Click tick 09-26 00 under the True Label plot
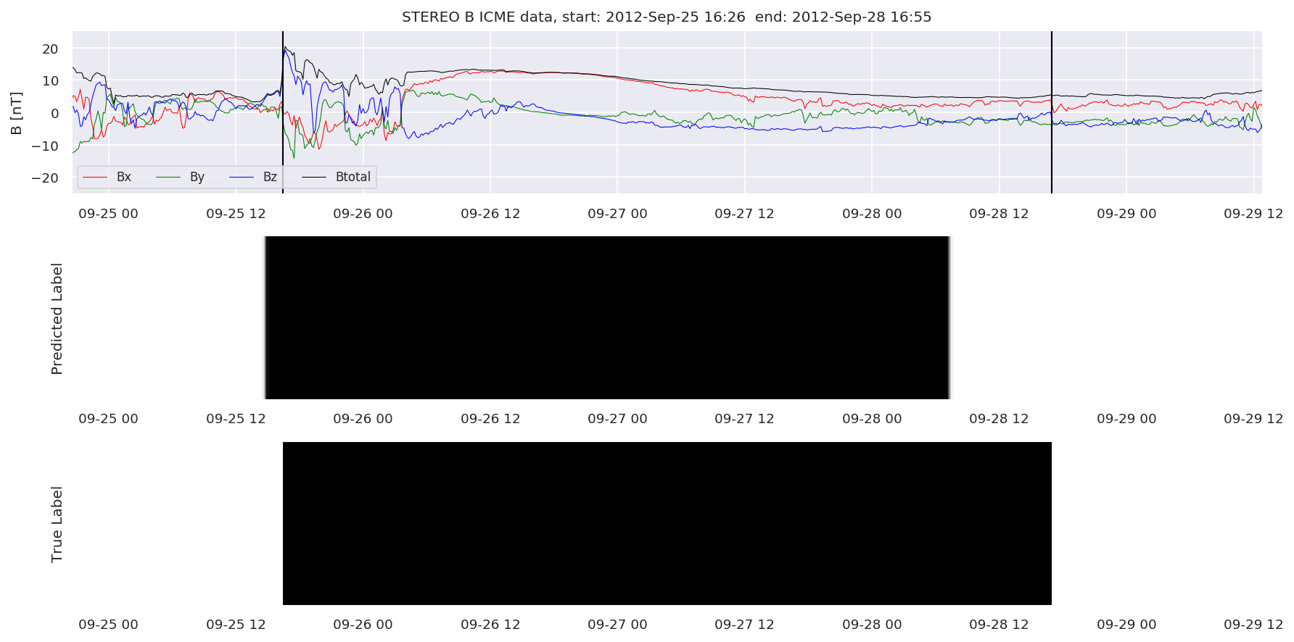This screenshot has height=642, width=1294. click(x=363, y=625)
